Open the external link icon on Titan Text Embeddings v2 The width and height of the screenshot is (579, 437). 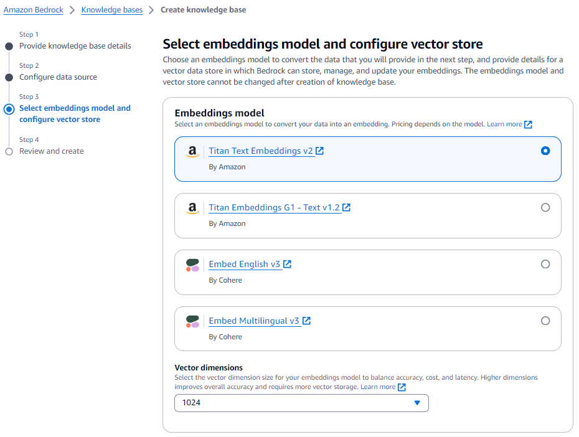(319, 150)
